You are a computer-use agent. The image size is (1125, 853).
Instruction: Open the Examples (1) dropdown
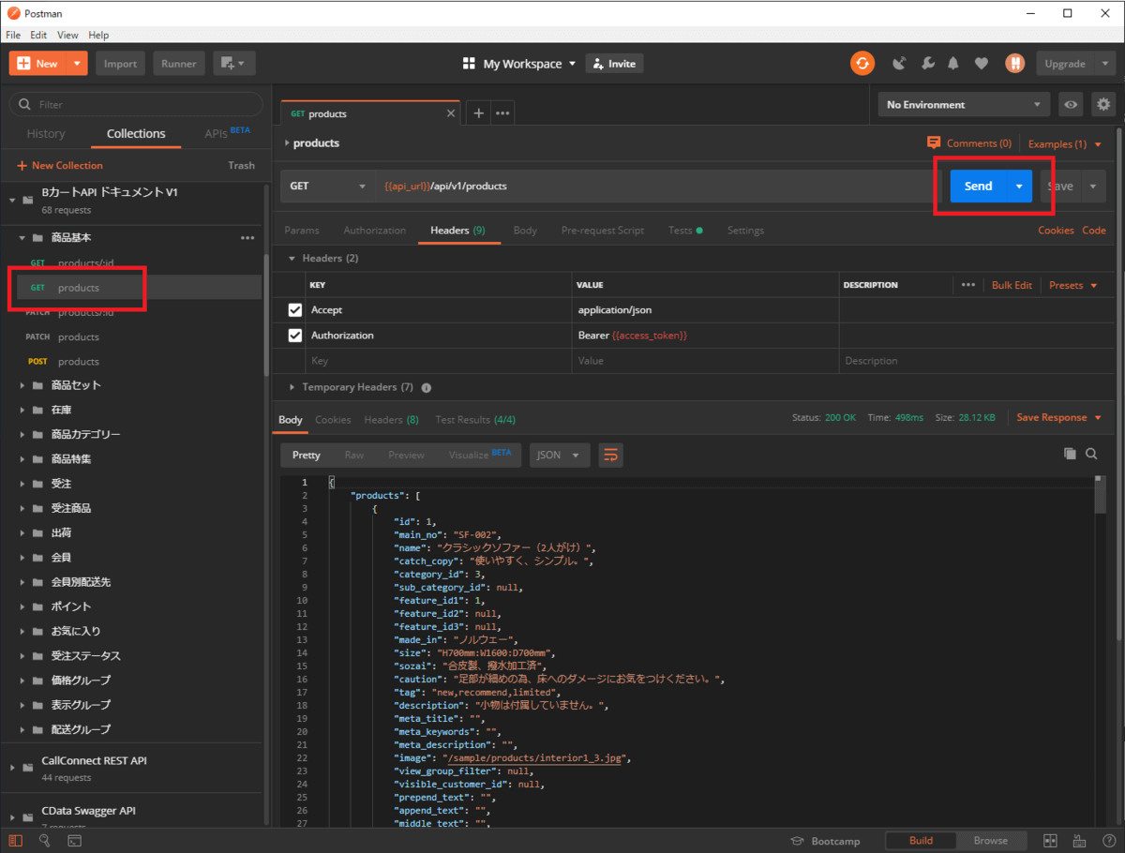pos(1065,143)
